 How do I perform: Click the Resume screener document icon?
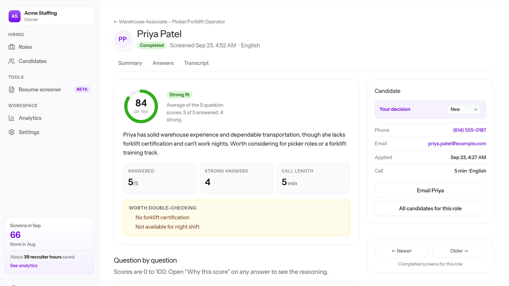coord(11,89)
